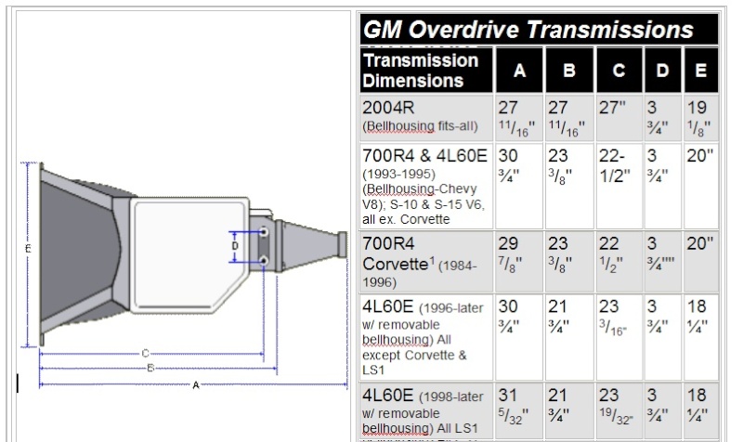The height and width of the screenshot is (442, 743).
Task: Click the 2004R row's D value
Action: click(662, 118)
